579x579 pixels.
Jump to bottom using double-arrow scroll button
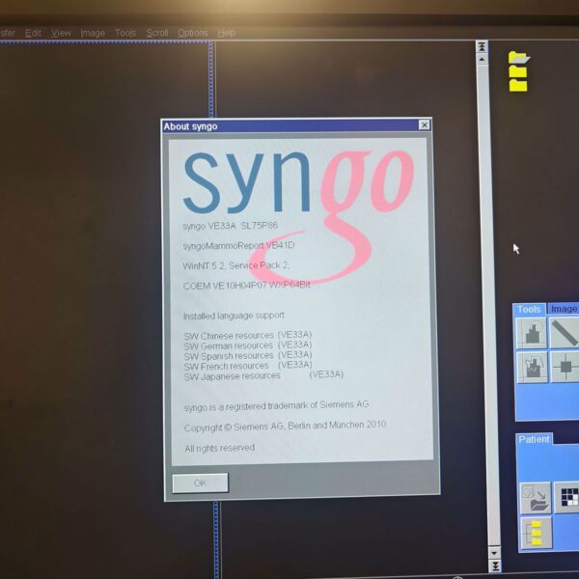(495, 565)
